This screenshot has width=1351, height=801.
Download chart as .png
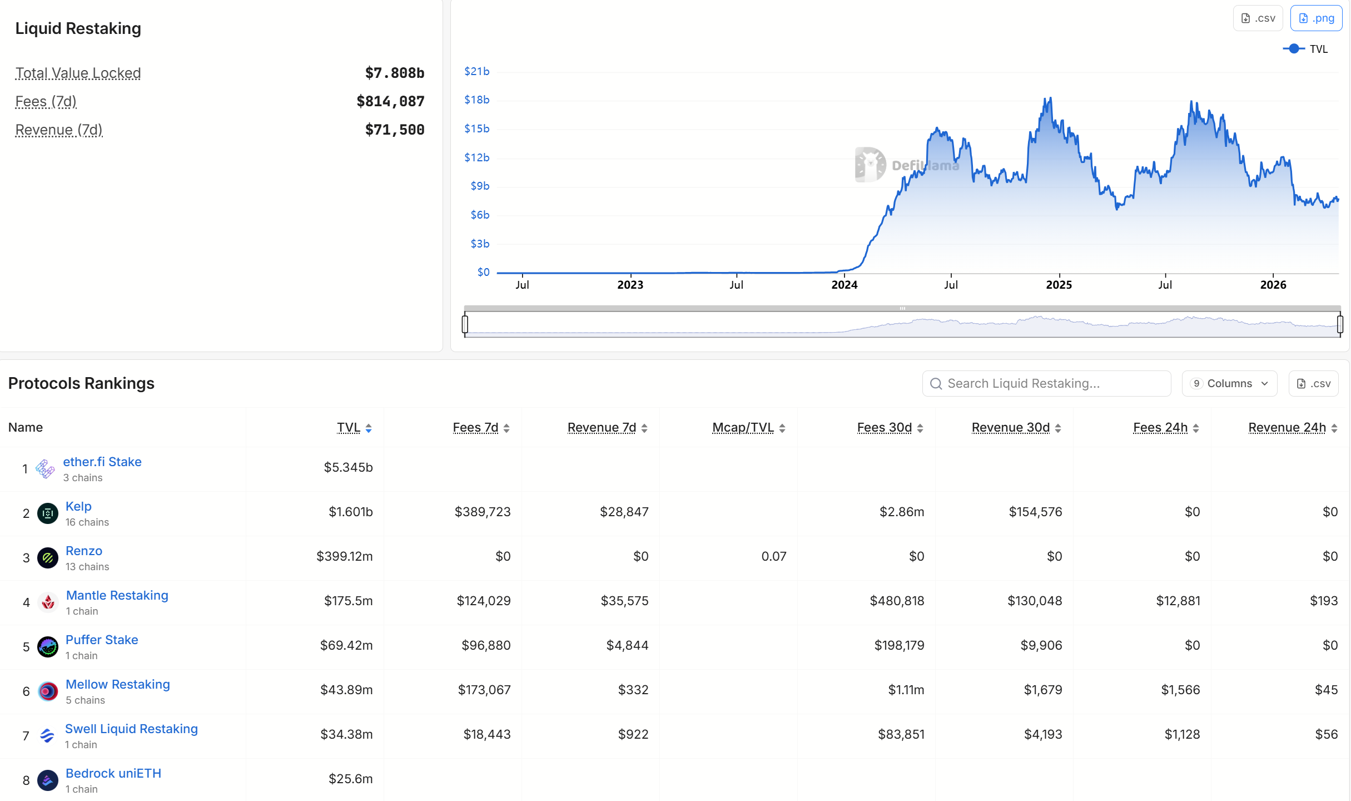click(1316, 18)
